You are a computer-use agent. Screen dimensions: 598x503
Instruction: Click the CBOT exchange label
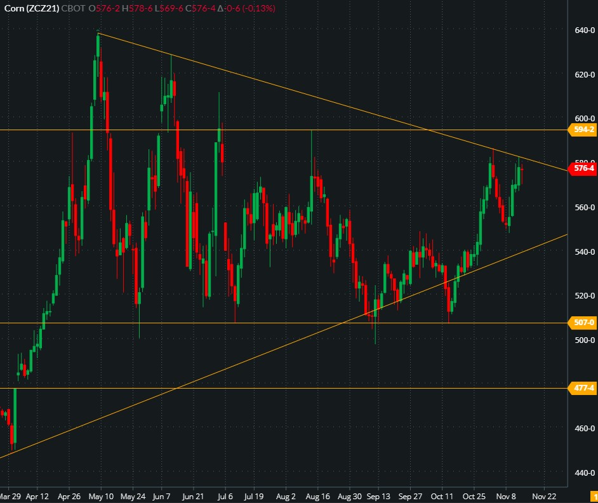(x=73, y=8)
